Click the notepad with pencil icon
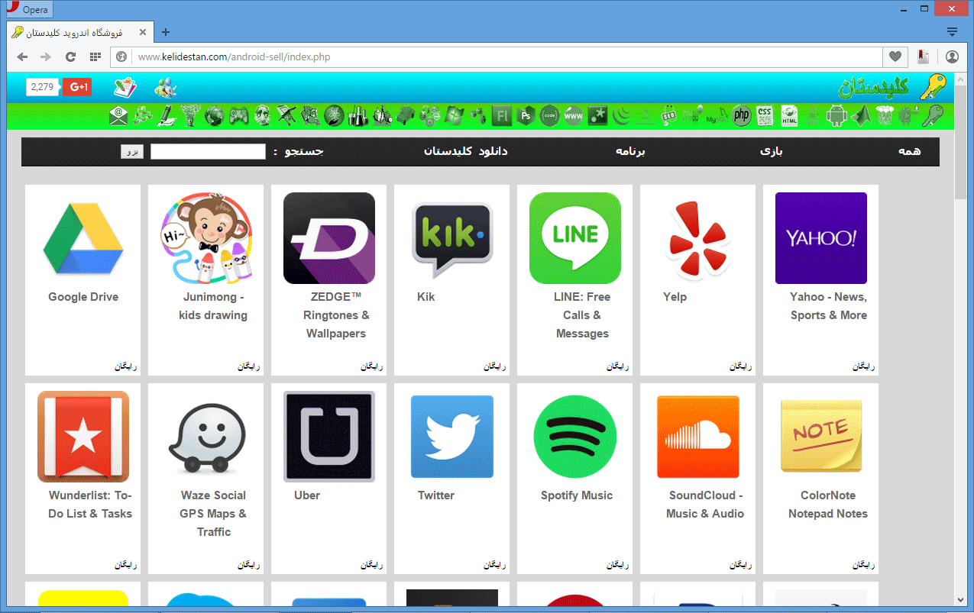This screenshot has height=613, width=974. pos(125,88)
